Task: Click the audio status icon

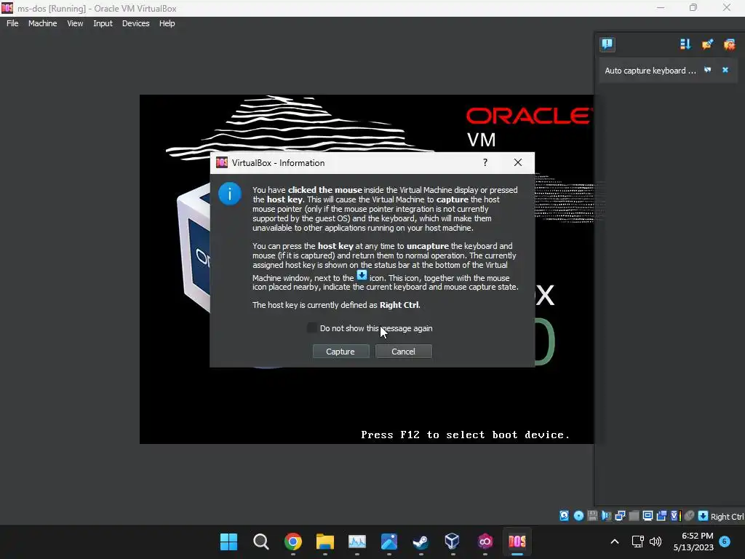Action: click(606, 516)
